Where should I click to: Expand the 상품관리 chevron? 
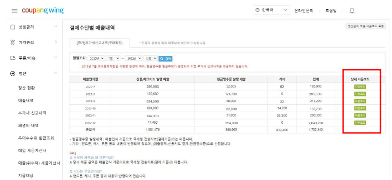(x=56, y=26)
